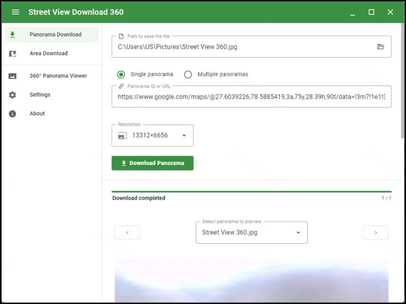
Task: Click the resolution image icon
Action: click(122, 135)
